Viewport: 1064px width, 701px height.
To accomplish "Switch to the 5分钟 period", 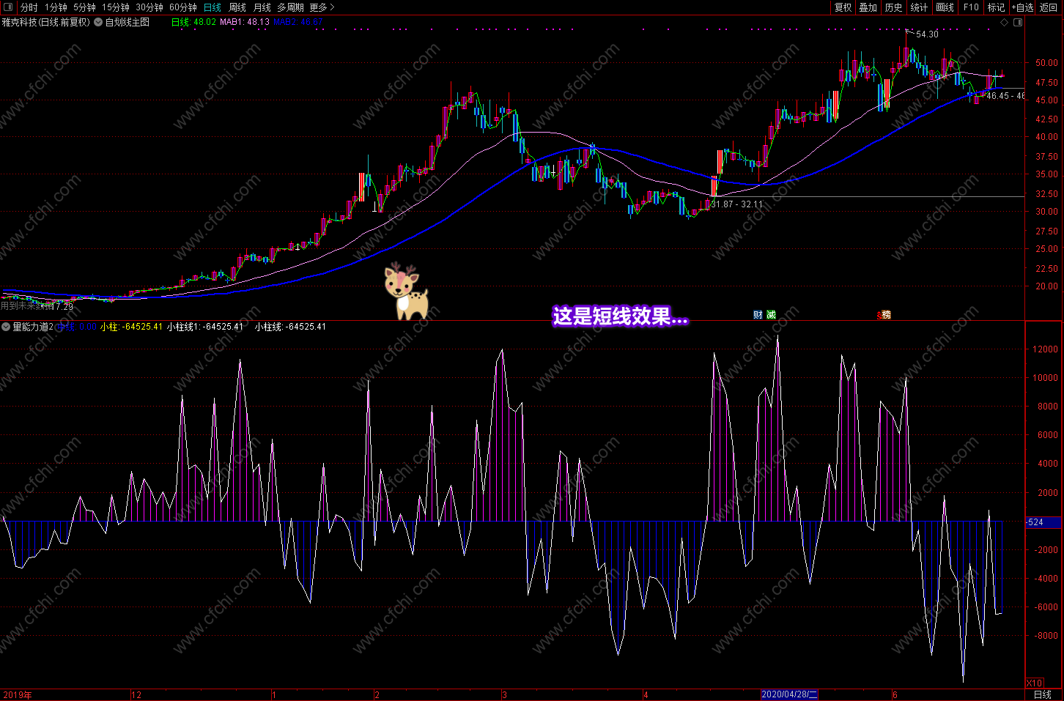I will pos(84,7).
